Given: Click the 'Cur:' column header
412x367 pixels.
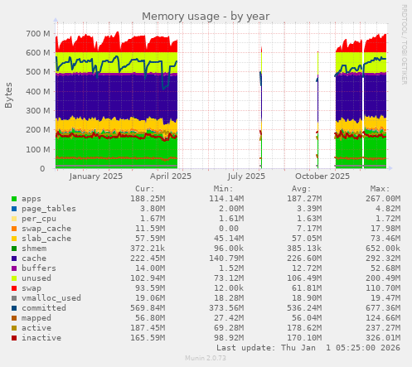Looking at the screenshot, I should click(145, 189).
